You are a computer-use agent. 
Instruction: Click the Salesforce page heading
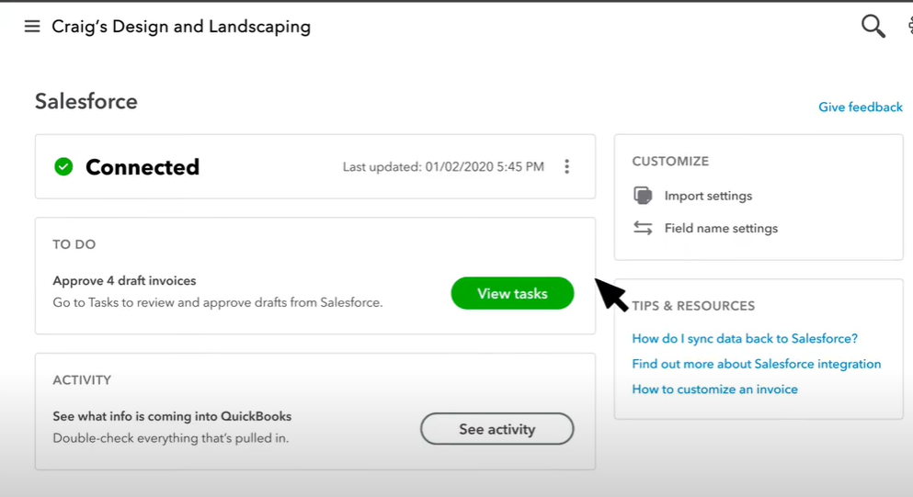point(86,101)
